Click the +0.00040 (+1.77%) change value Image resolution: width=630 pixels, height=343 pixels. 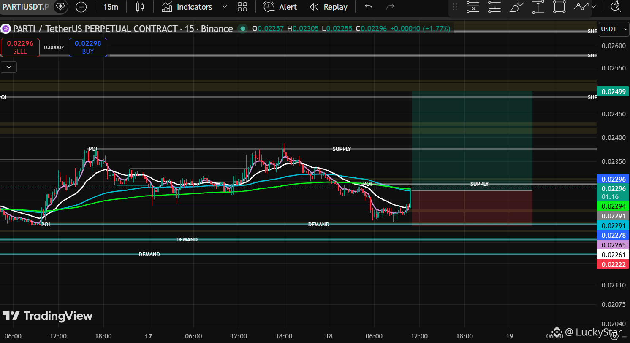(x=420, y=29)
